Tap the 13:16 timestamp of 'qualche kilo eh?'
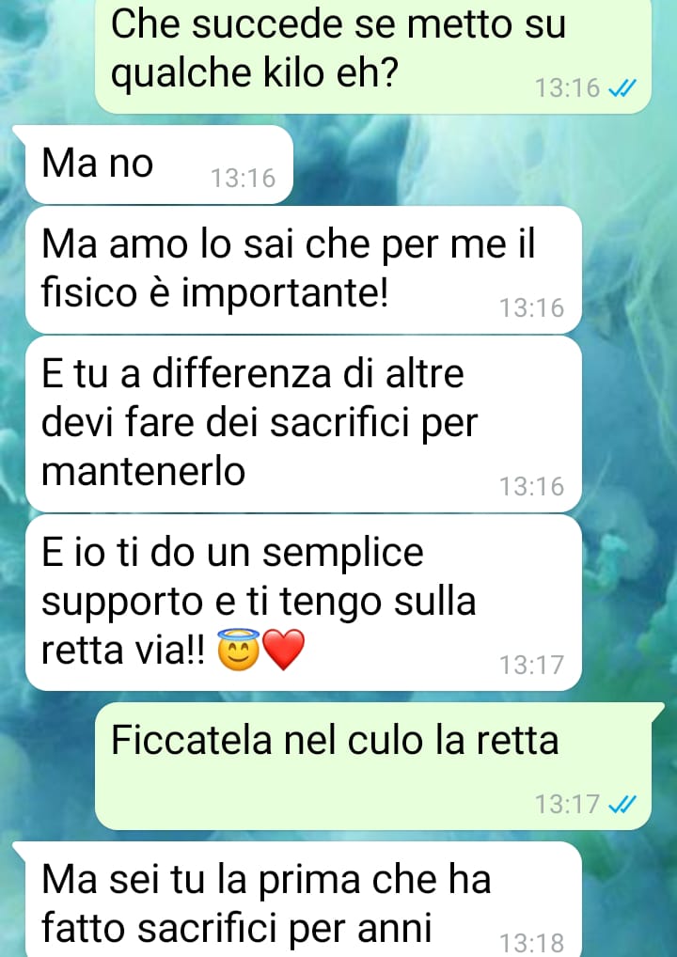This screenshot has height=957, width=677. pos(568,88)
